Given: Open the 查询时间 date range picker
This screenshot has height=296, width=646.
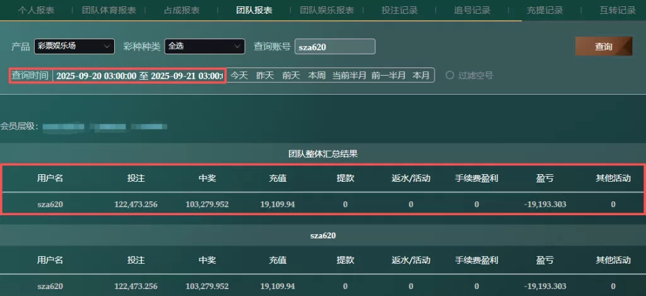Looking at the screenshot, I should [139, 76].
